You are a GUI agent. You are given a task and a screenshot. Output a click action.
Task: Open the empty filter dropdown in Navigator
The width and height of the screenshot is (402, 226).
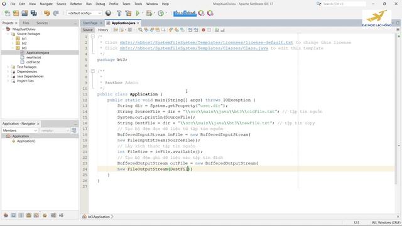pyautogui.click(x=55, y=131)
